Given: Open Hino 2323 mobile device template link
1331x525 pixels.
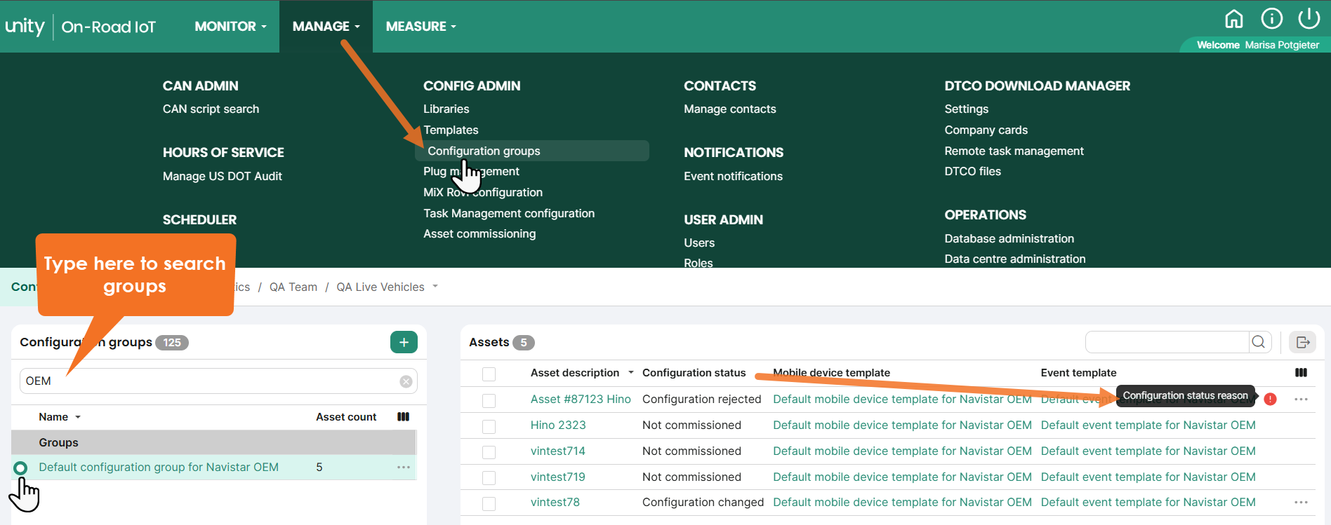Looking at the screenshot, I should pyautogui.click(x=902, y=425).
